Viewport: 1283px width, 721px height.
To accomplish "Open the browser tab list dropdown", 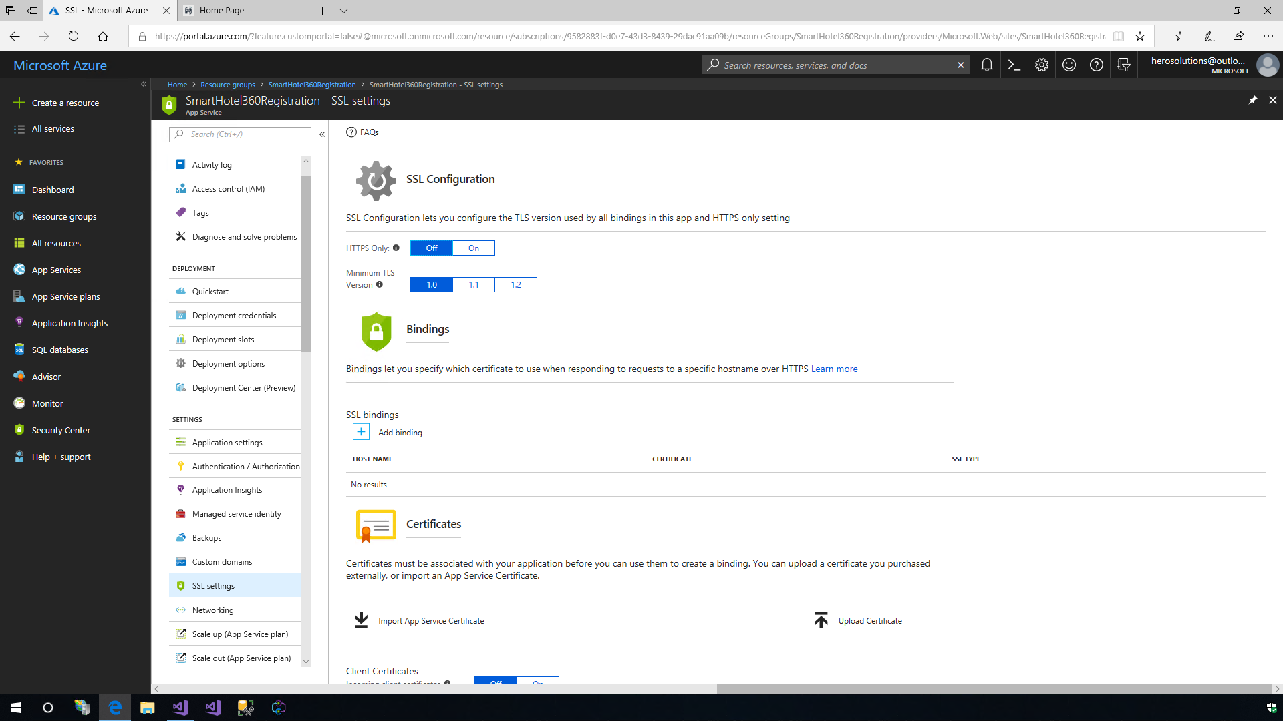I will [x=343, y=11].
